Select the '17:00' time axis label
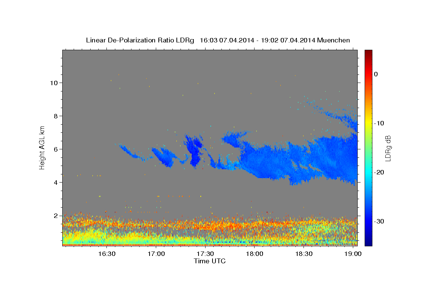 pos(156,254)
